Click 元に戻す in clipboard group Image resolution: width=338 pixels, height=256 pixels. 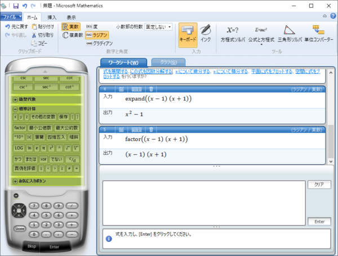(16, 26)
